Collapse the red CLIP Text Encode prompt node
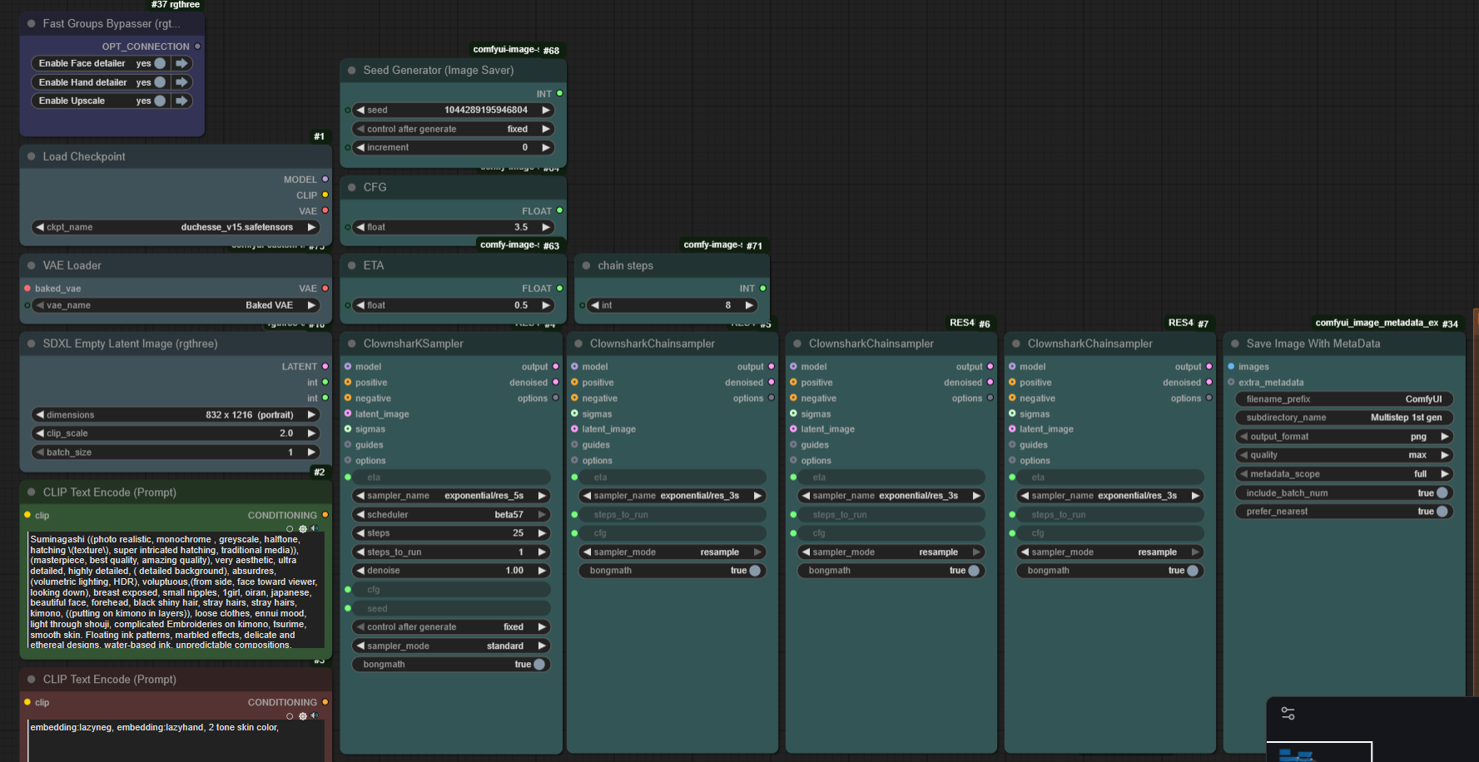 coord(32,680)
